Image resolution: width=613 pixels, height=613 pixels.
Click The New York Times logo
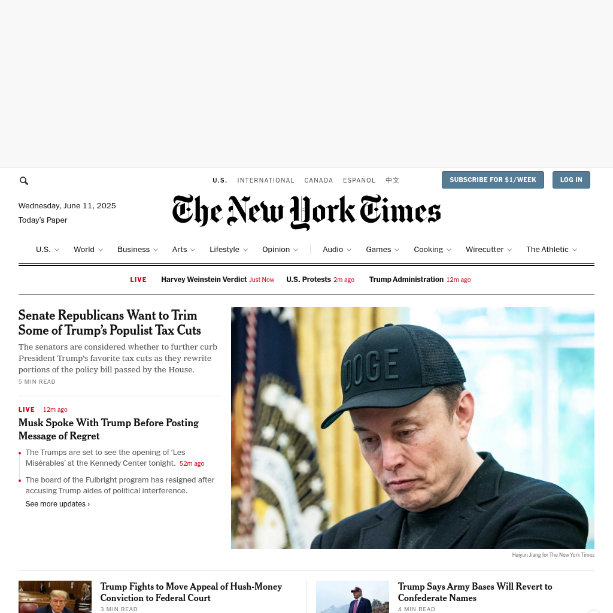[x=306, y=213]
